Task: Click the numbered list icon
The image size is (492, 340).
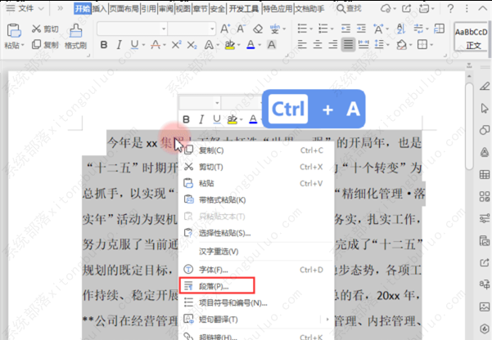Action: pos(323,29)
